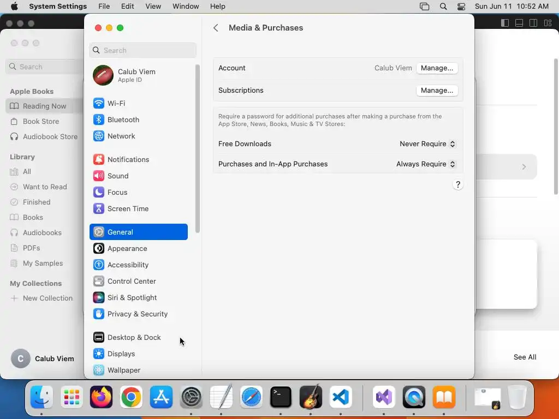Open Control Center from menu bar
The height and width of the screenshot is (419, 559).
point(461,7)
